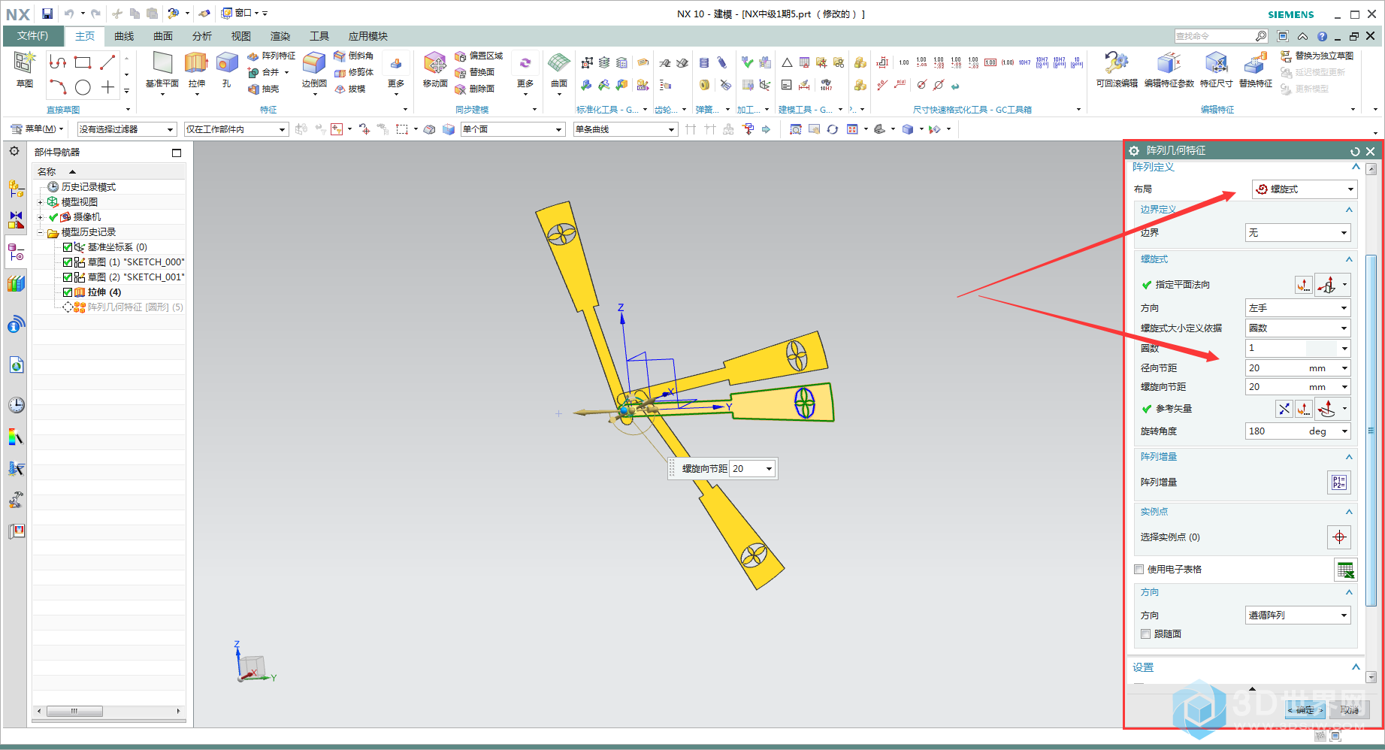Viewport: 1385px width, 750px height.
Task: Switch to the 分析 ribbon tab
Action: point(202,36)
